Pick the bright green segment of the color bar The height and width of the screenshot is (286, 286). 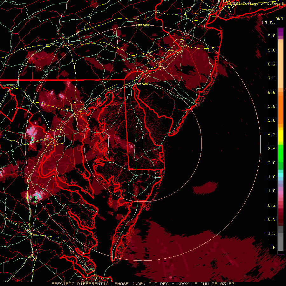[x=281, y=154]
